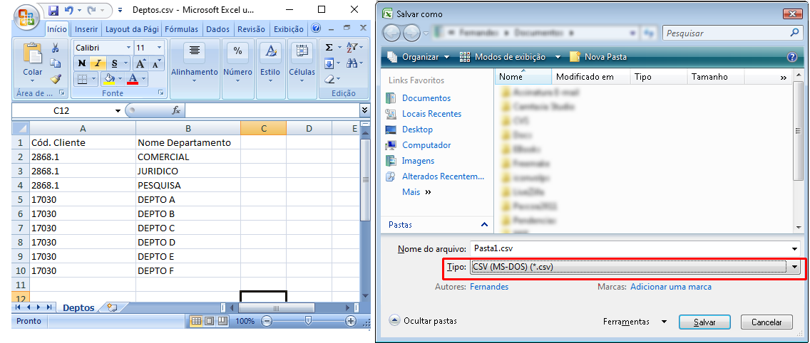Image resolution: width=810 pixels, height=343 pixels.
Task: Open Sort and Filter icon
Action: pyautogui.click(x=352, y=48)
